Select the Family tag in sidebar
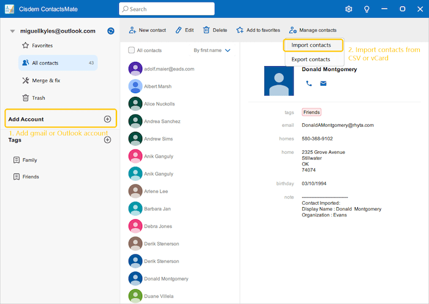 pos(29,160)
